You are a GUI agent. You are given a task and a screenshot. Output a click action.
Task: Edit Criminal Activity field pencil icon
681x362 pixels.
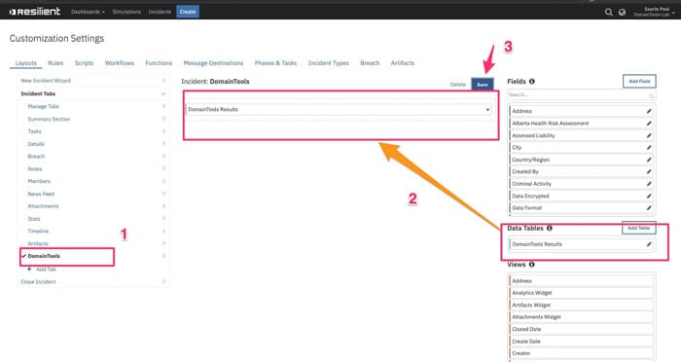pyautogui.click(x=649, y=184)
